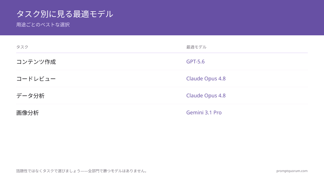This screenshot has height=182, width=324.
Task: Select the データ分析 row label
Action: pos(30,96)
